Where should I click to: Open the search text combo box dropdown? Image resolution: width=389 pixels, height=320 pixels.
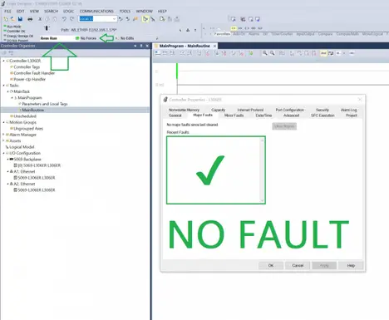point(114,19)
